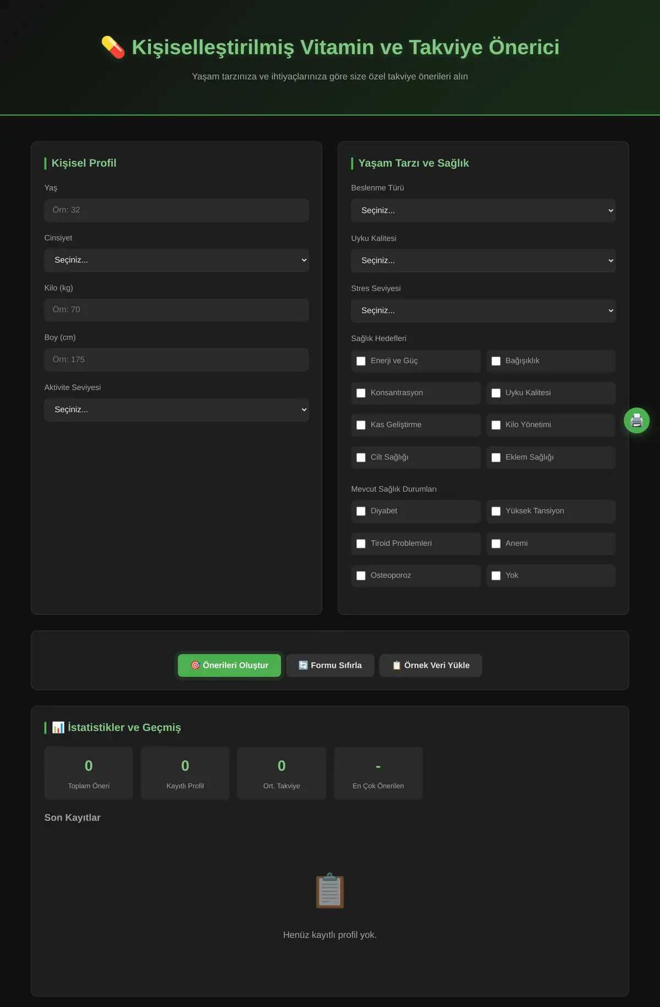
Task: Focus the Yaş input field
Action: click(x=177, y=210)
